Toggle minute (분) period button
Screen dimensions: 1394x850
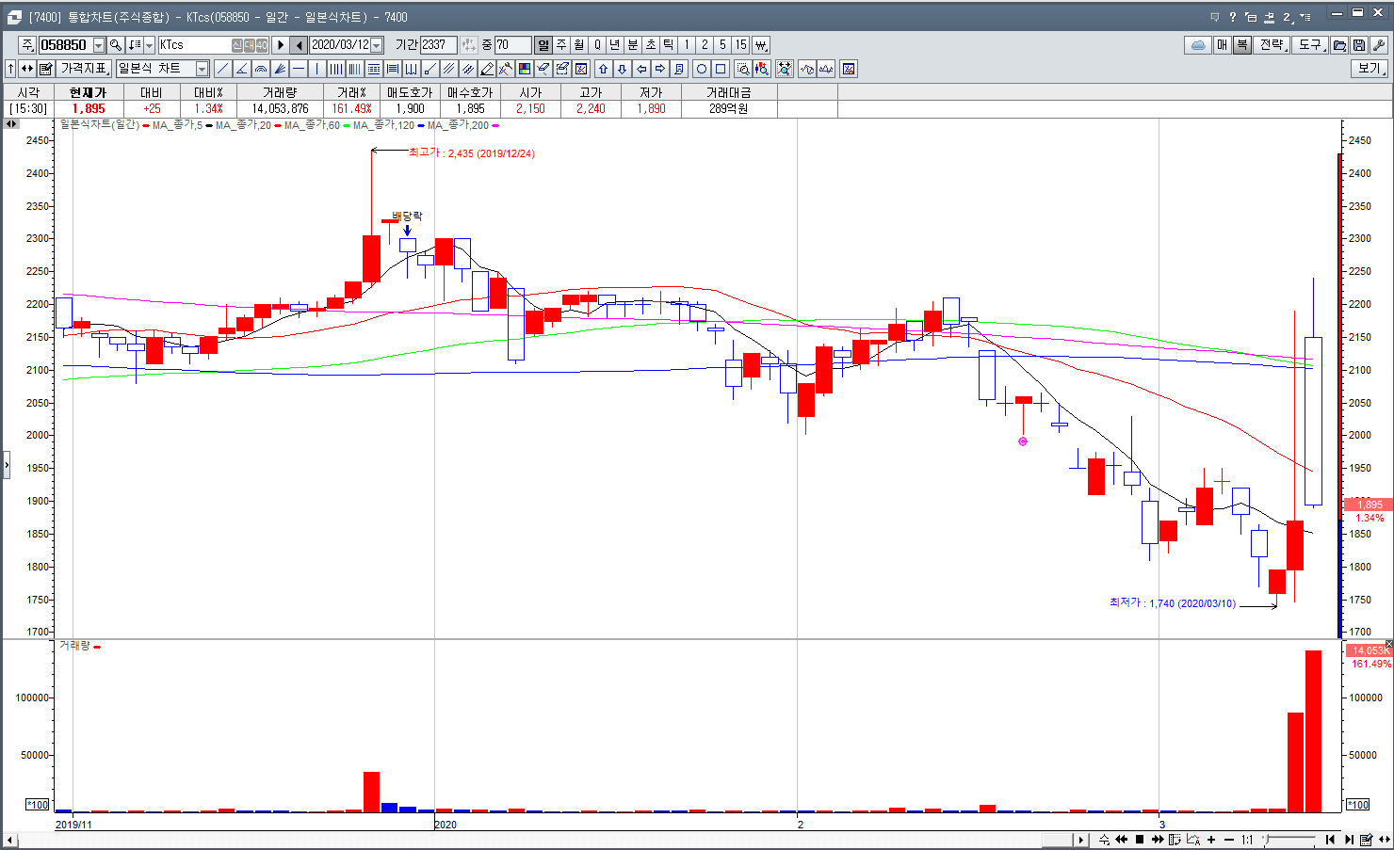click(x=633, y=44)
